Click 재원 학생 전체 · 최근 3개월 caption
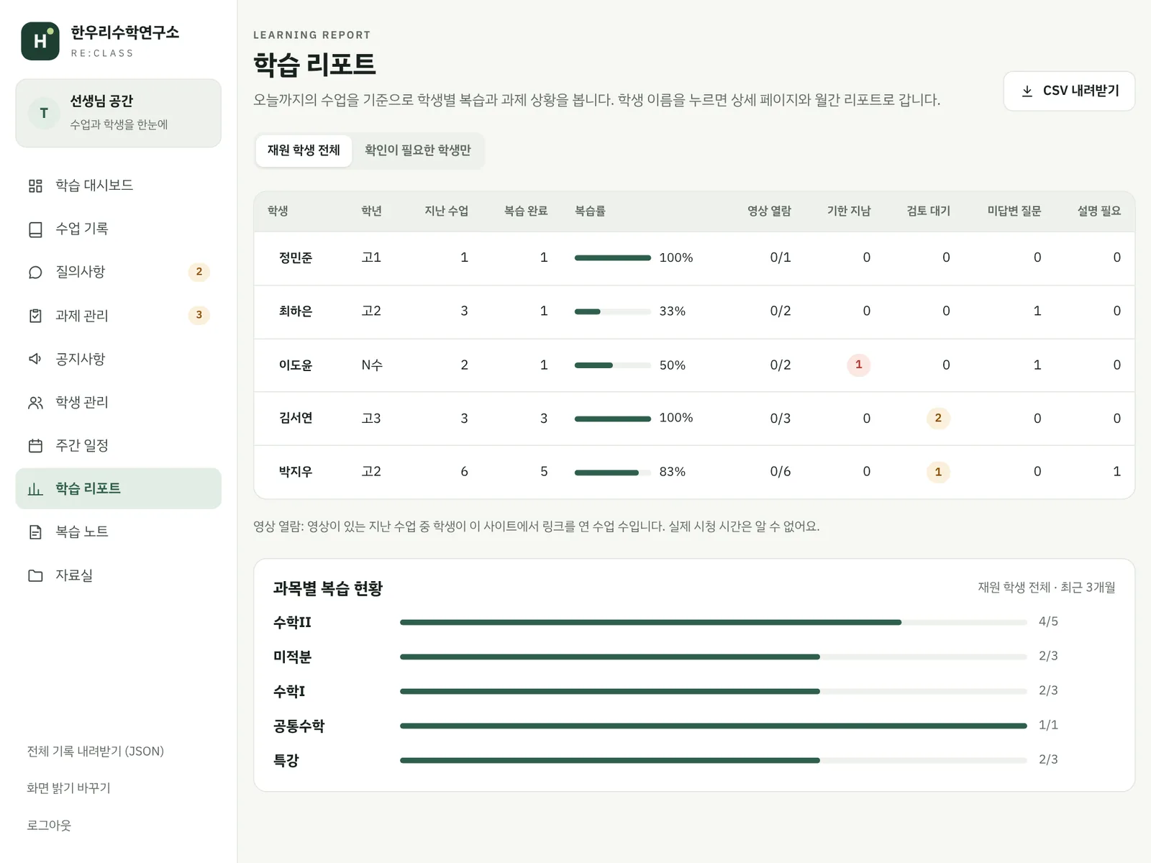This screenshot has width=1151, height=863. (1047, 588)
